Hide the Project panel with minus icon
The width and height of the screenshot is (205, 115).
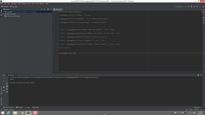(x=51, y=9)
